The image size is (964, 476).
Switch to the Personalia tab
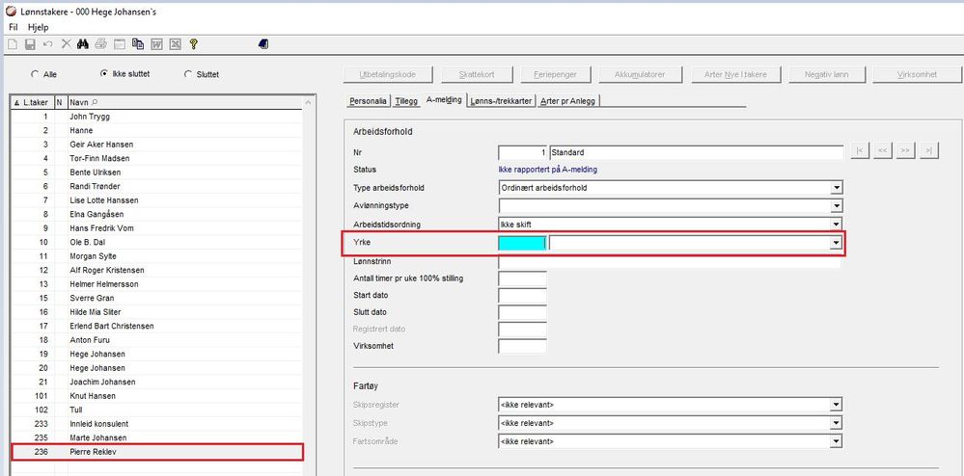(x=368, y=101)
